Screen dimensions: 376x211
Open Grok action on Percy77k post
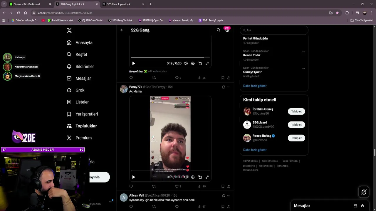click(224, 87)
